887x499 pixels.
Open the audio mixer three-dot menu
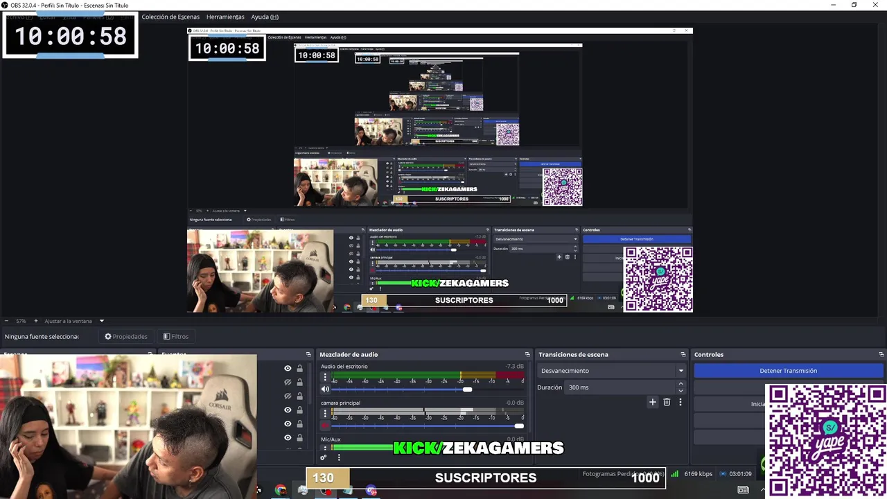click(339, 457)
